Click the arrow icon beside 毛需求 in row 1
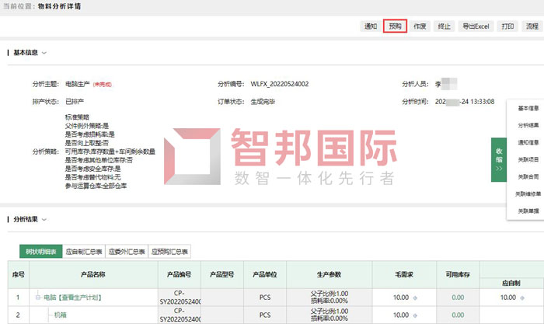This screenshot has height=324, width=544. point(416,297)
